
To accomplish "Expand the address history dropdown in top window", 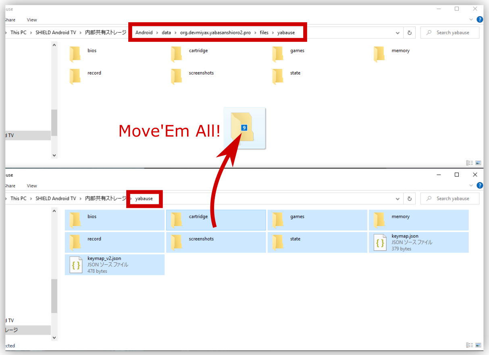I will pos(397,33).
